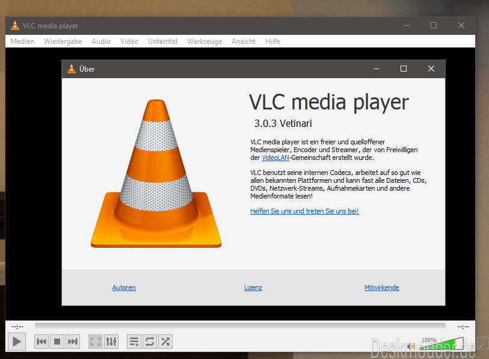Maximize the Über dialog window
This screenshot has width=489, height=359.
[404, 69]
